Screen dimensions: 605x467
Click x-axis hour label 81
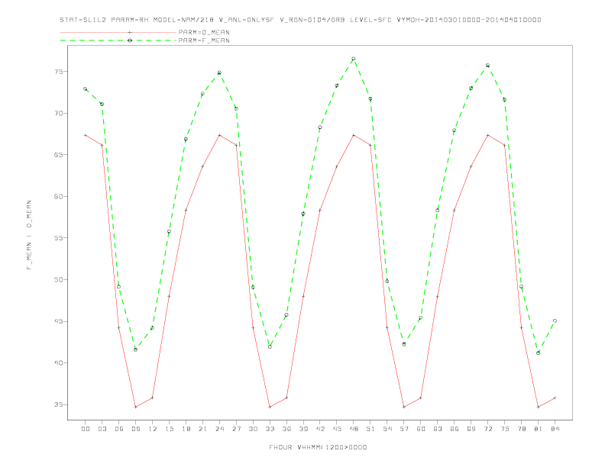pos(539,429)
